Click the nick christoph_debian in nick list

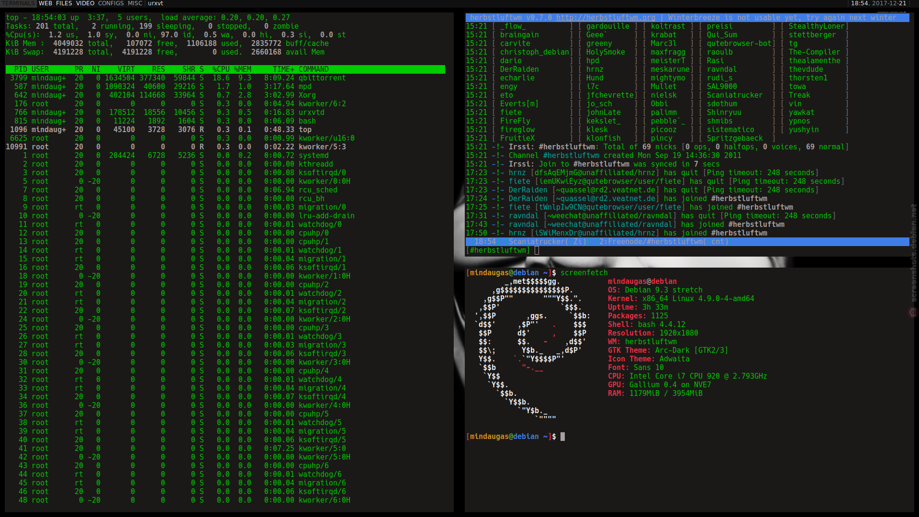click(535, 52)
